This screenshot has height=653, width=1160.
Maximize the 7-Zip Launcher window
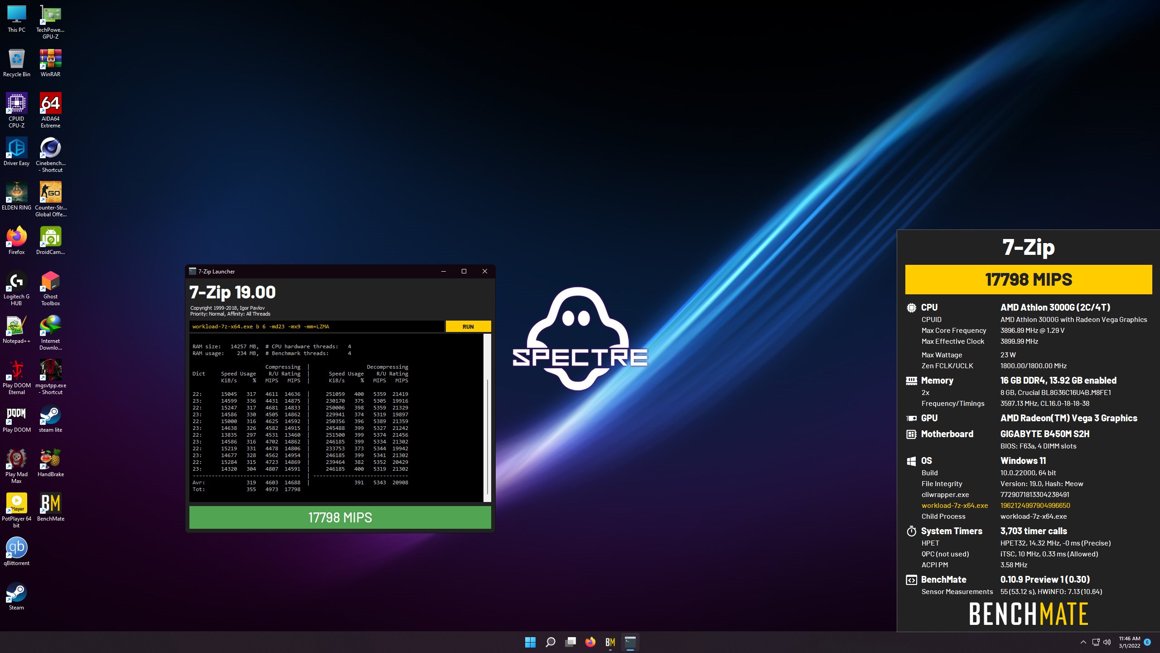click(x=464, y=271)
